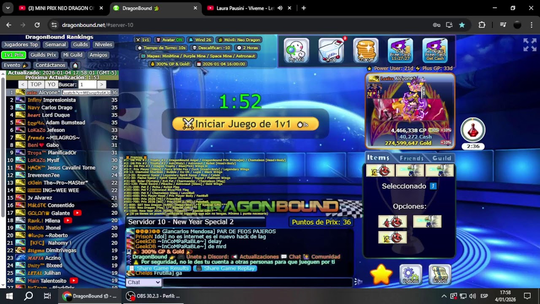Click Talentosito's YouTube icon in rankings
Image resolution: width=540 pixels, height=304 pixels.
(x=74, y=281)
